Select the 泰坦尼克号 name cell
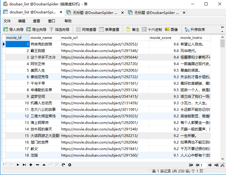This screenshot has width=226, height=175. pyautogui.click(x=45, y=77)
